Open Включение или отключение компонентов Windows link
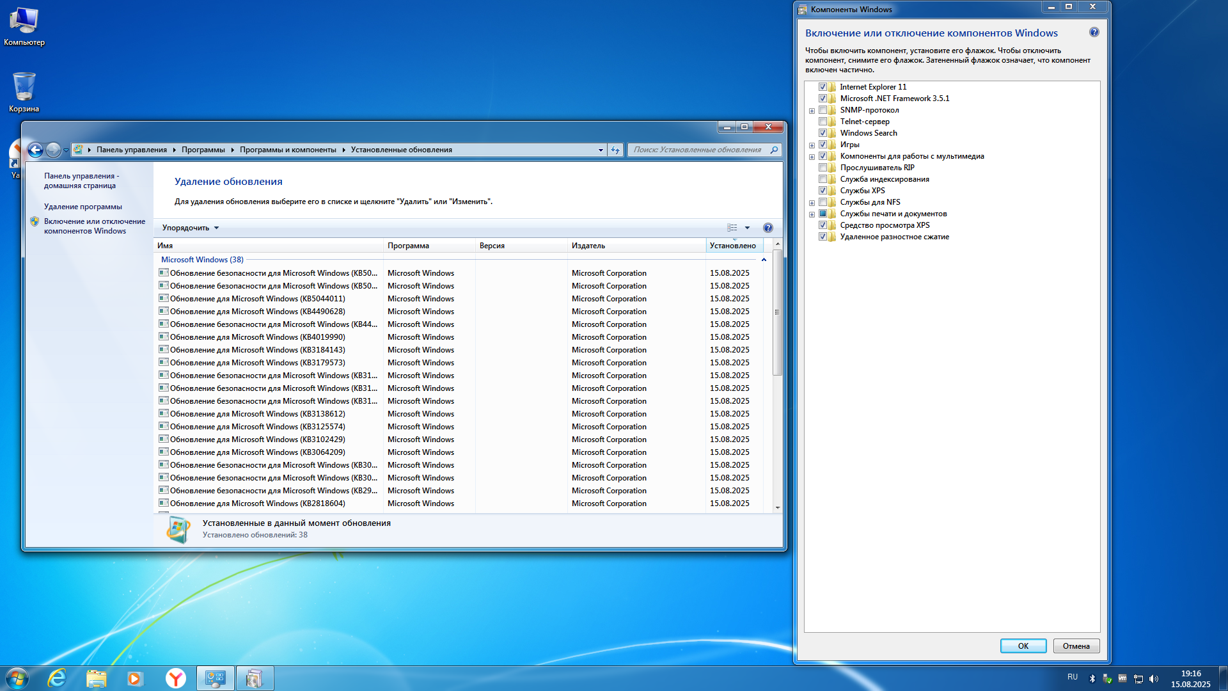Image resolution: width=1228 pixels, height=691 pixels. point(95,226)
